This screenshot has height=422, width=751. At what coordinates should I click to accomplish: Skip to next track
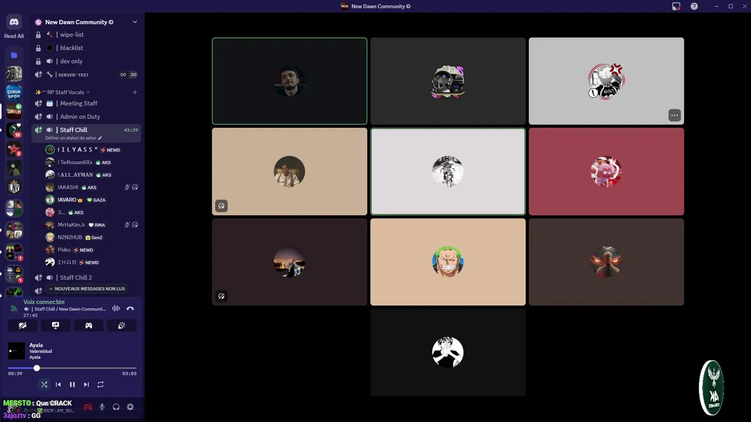[86, 384]
